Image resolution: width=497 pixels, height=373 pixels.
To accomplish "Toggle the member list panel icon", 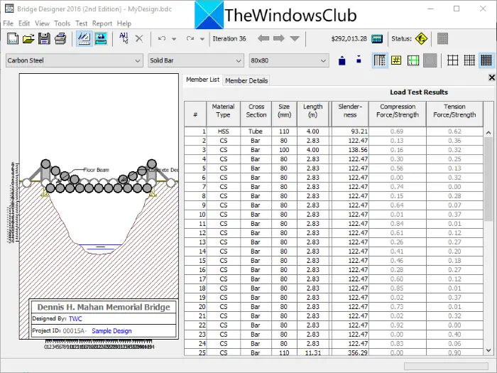I will pyautogui.click(x=380, y=60).
